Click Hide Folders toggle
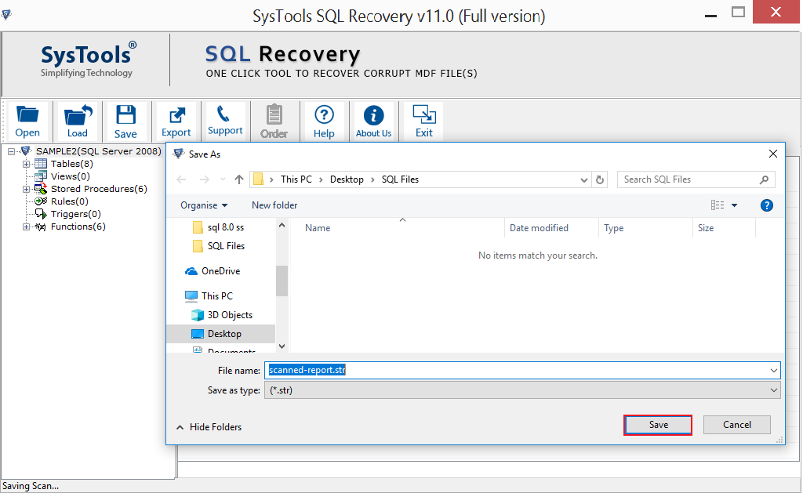This screenshot has width=803, height=493. [x=209, y=427]
